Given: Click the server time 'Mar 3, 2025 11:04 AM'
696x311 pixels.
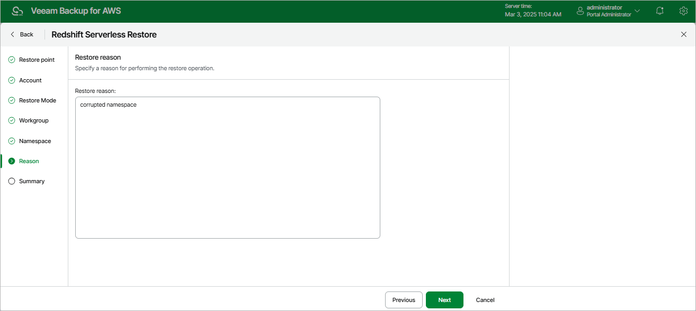Looking at the screenshot, I should (533, 14).
